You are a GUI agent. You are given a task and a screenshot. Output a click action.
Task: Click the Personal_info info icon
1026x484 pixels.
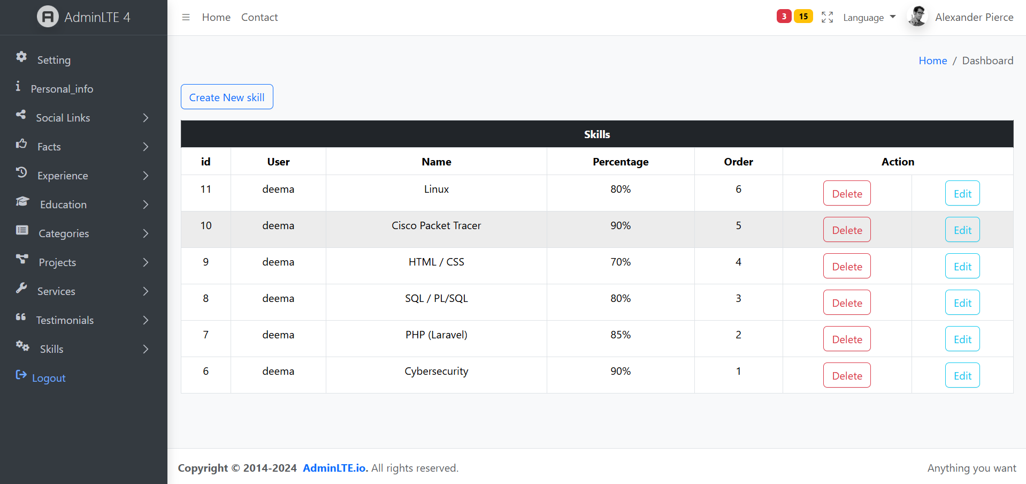click(x=18, y=86)
